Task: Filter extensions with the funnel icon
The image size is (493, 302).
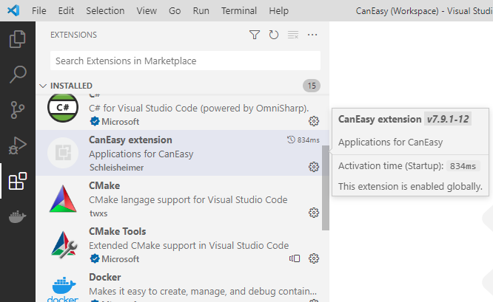Action: [x=255, y=35]
